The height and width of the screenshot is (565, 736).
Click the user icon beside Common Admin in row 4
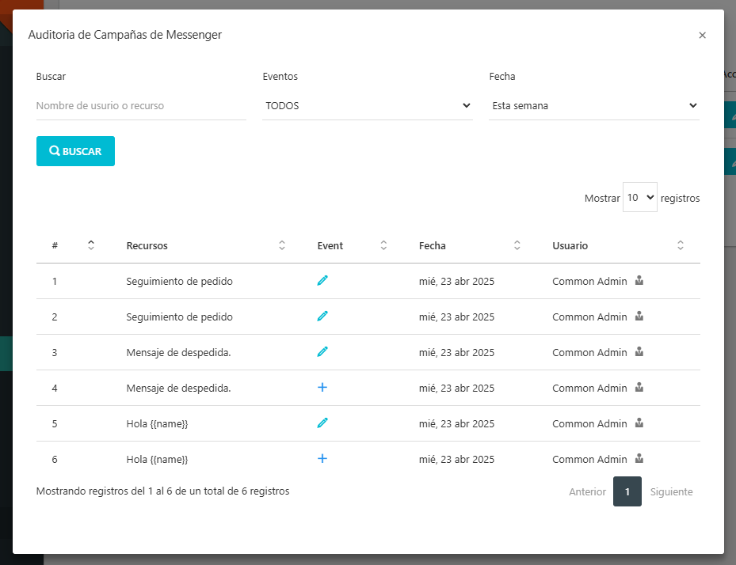[x=639, y=387]
